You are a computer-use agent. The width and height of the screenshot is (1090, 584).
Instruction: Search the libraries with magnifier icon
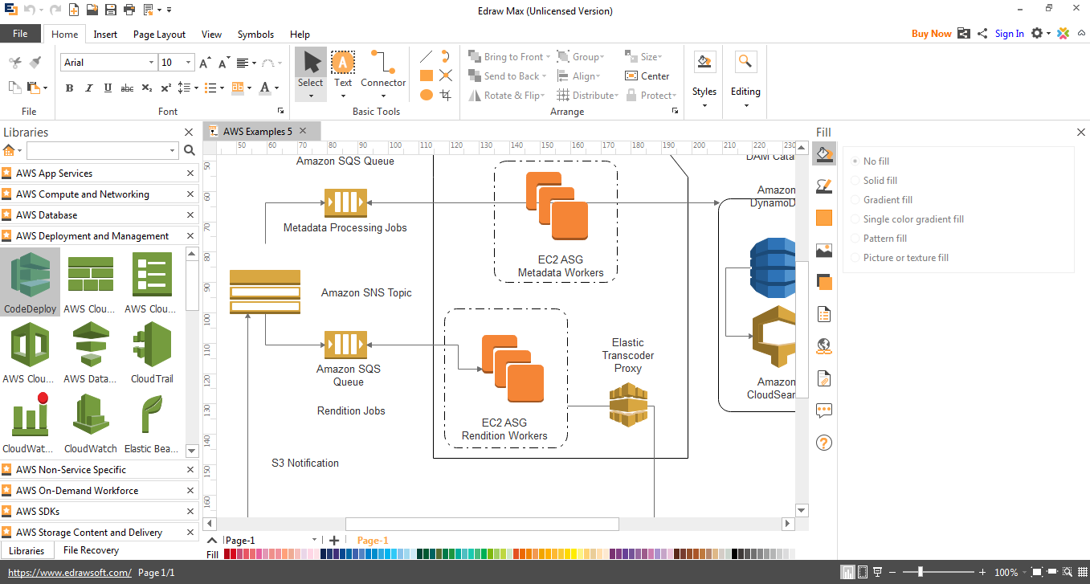(190, 150)
